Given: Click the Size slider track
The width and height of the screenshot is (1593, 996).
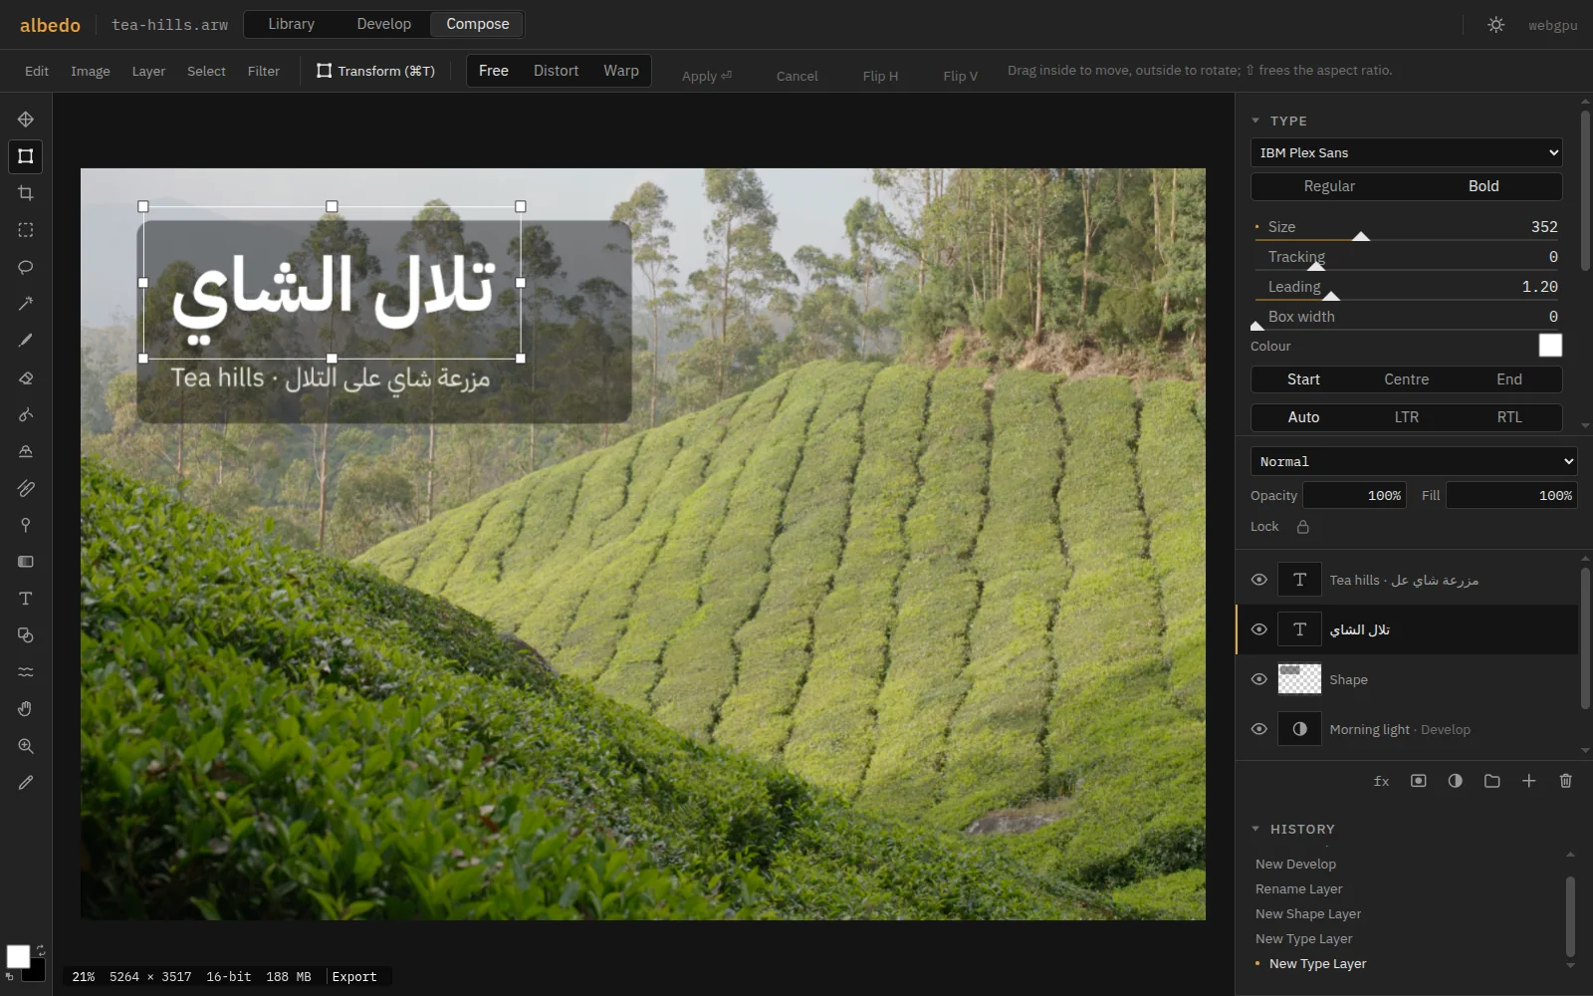Looking at the screenshot, I should [x=1407, y=240].
